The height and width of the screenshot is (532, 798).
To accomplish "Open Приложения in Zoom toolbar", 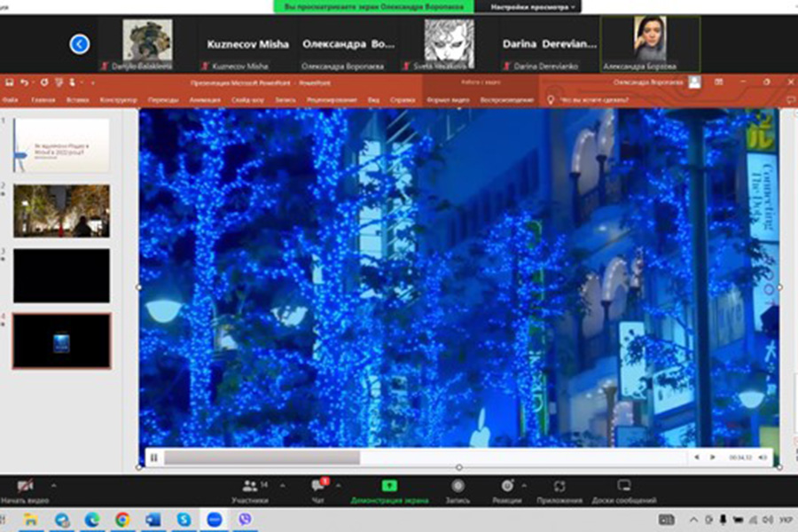I will point(559,491).
